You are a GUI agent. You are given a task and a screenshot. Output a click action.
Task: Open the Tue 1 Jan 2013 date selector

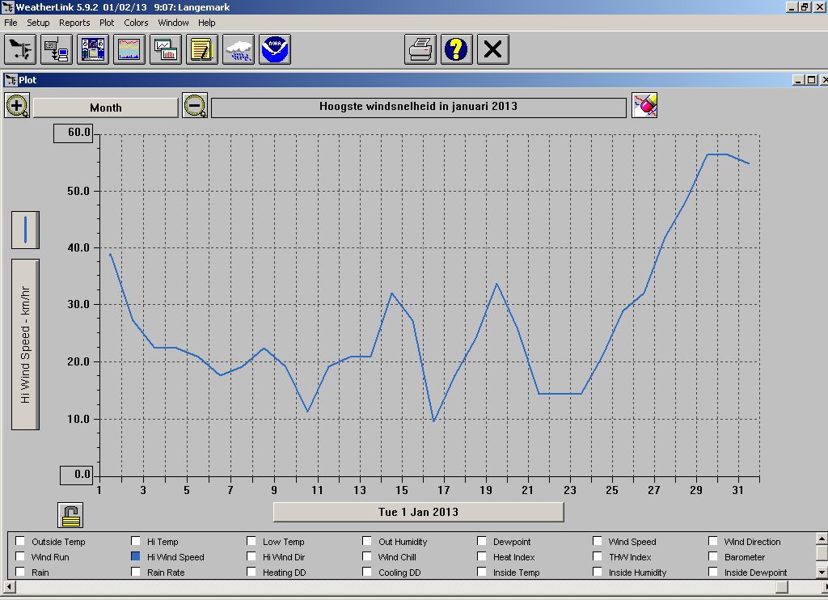coord(418,512)
